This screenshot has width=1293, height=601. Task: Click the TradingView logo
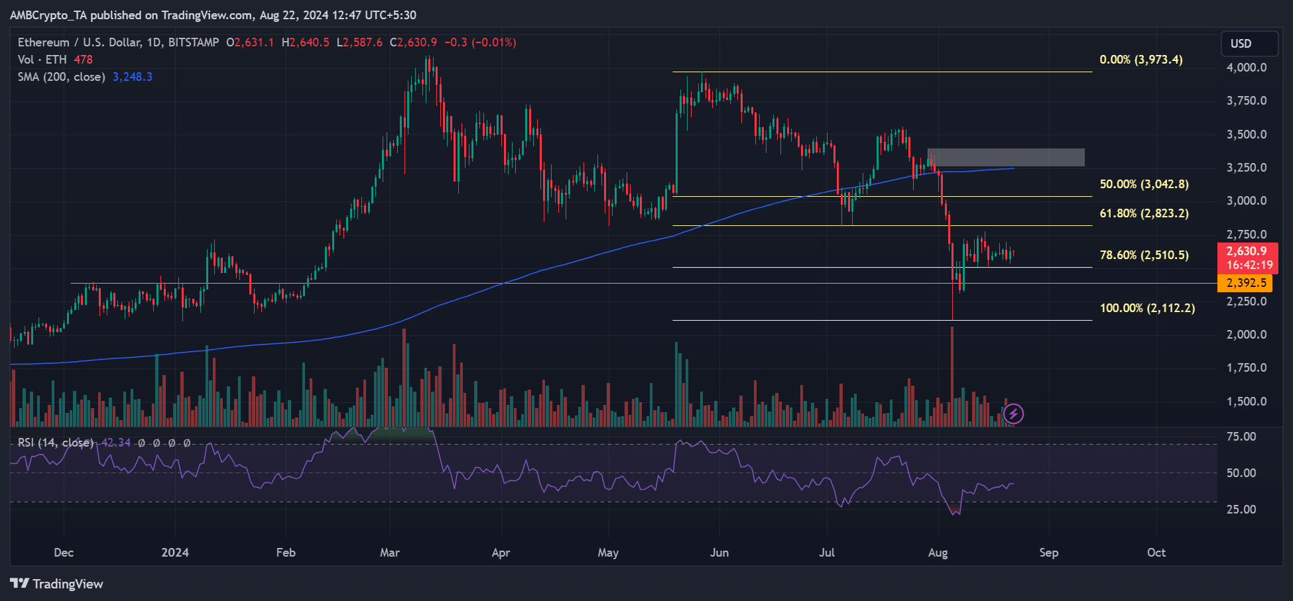click(57, 584)
